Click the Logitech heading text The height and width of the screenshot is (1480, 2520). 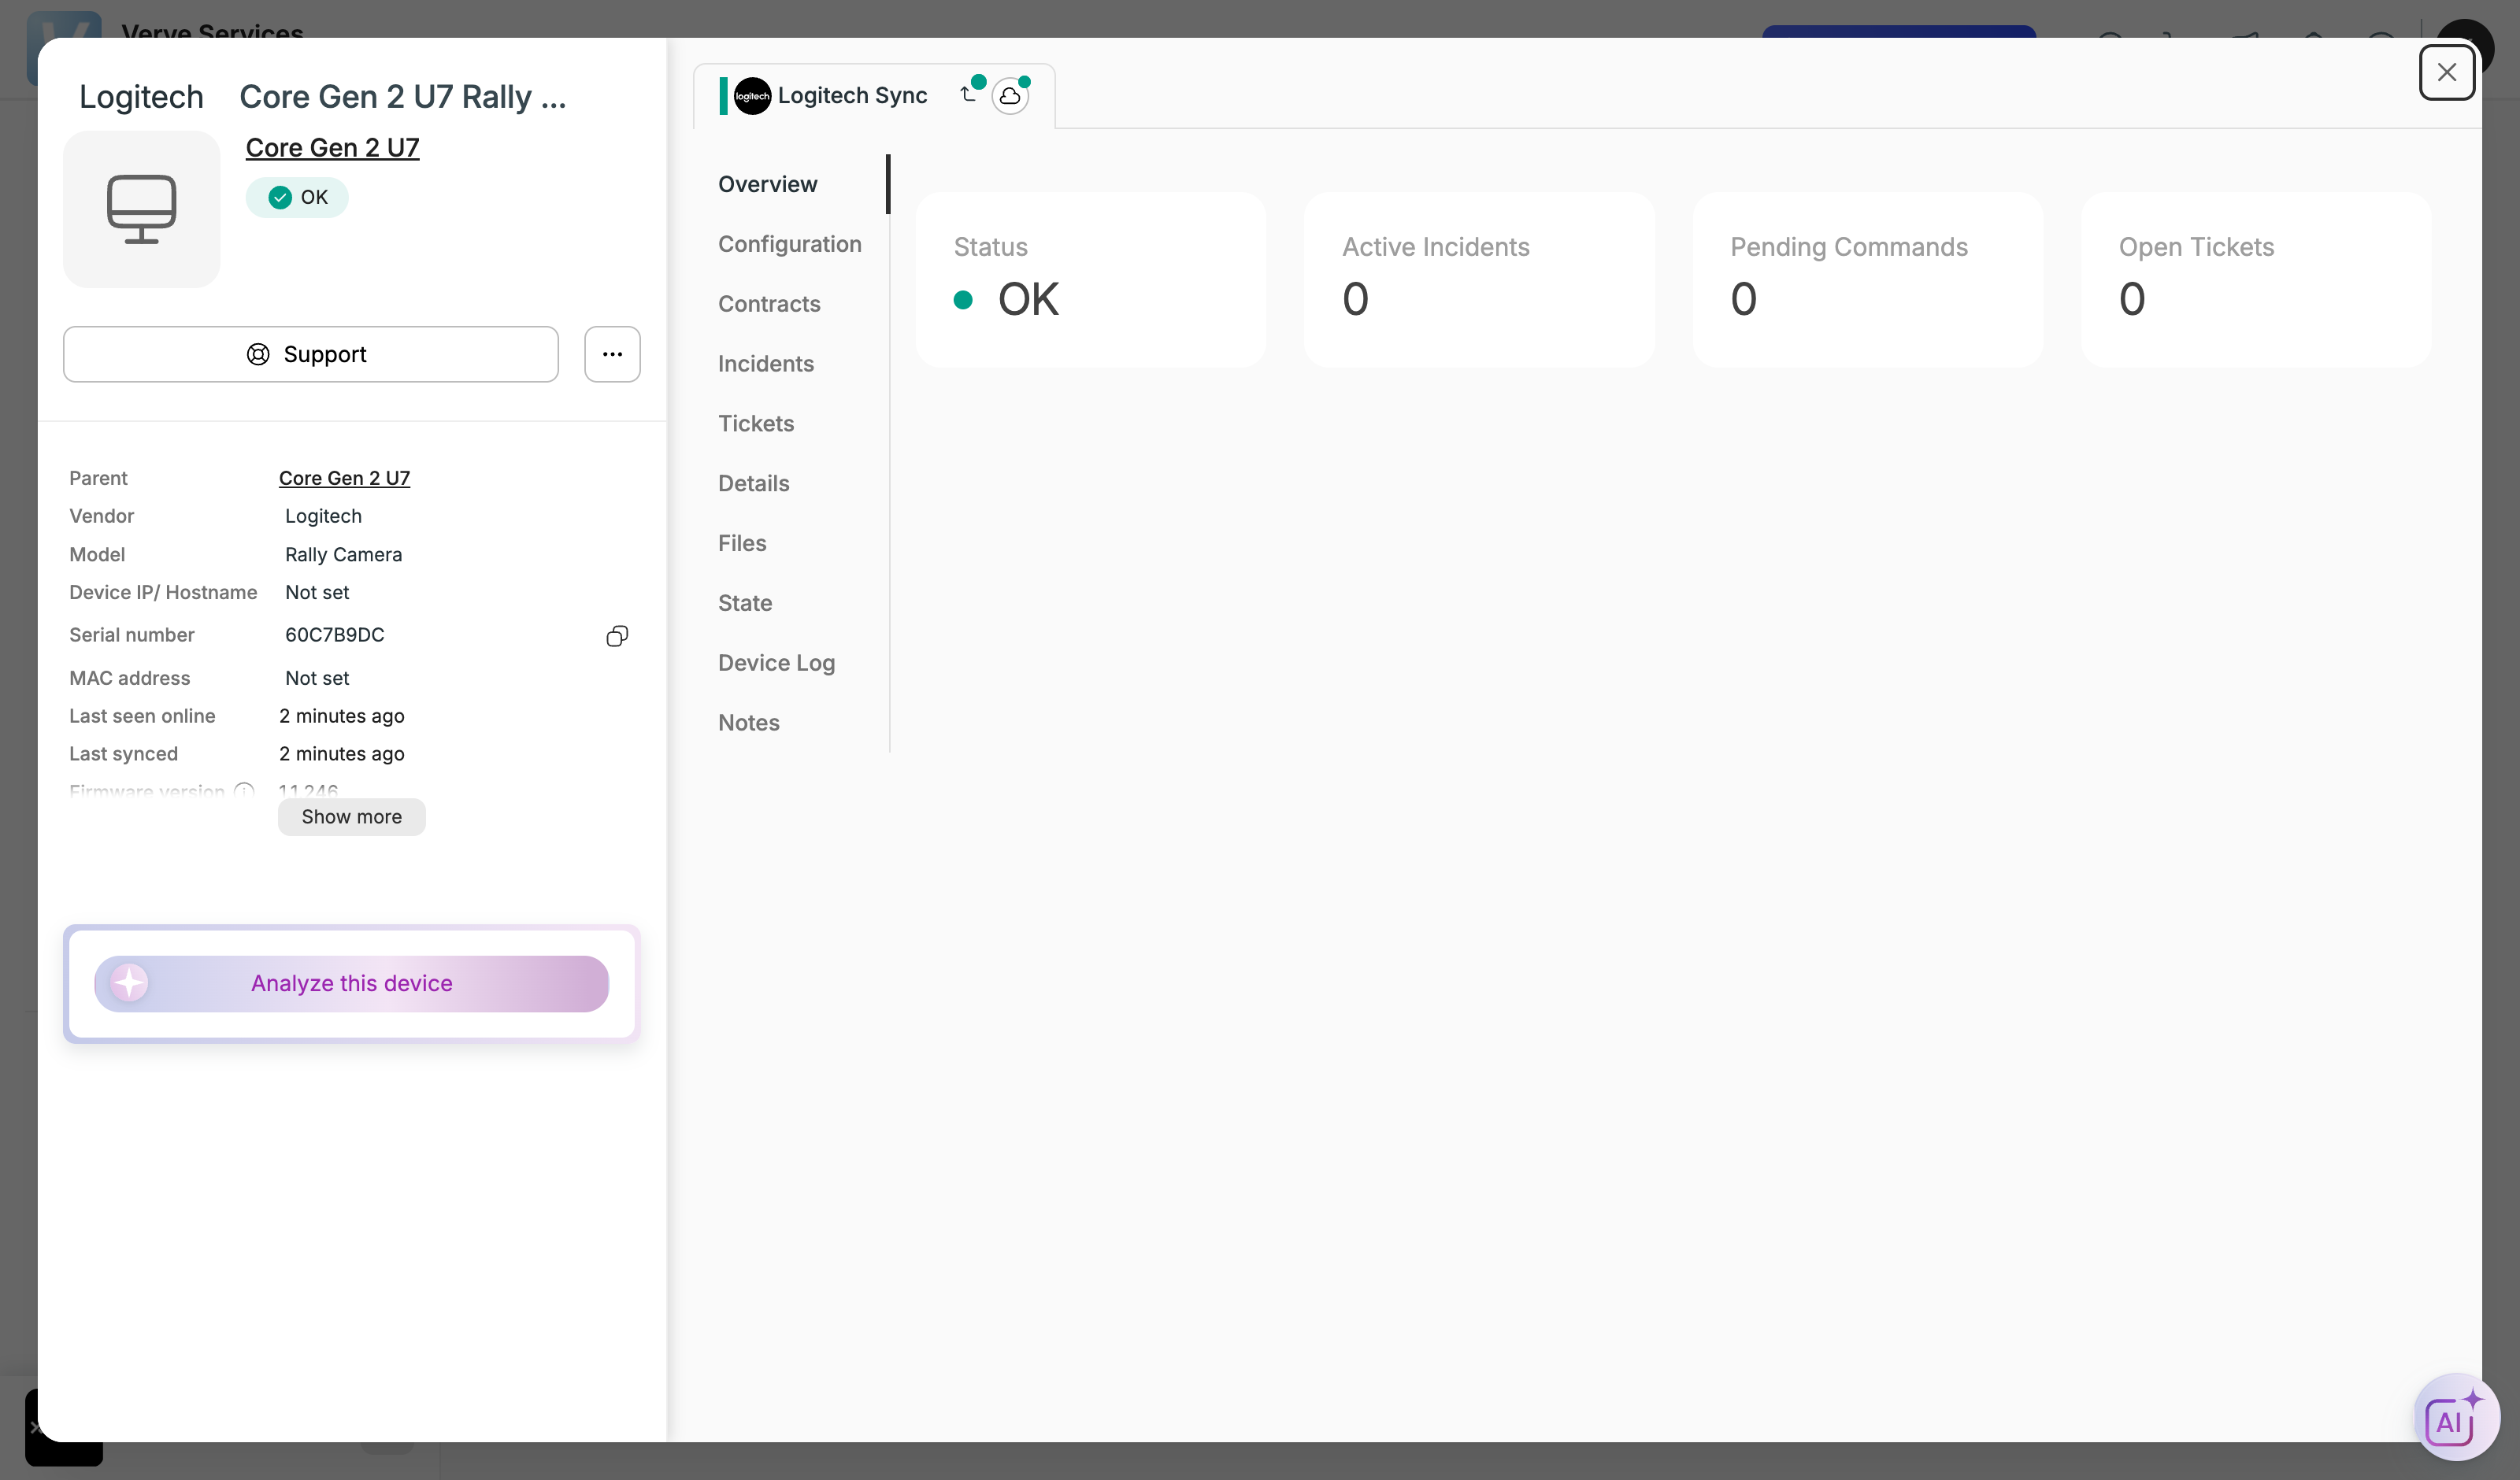tap(141, 97)
